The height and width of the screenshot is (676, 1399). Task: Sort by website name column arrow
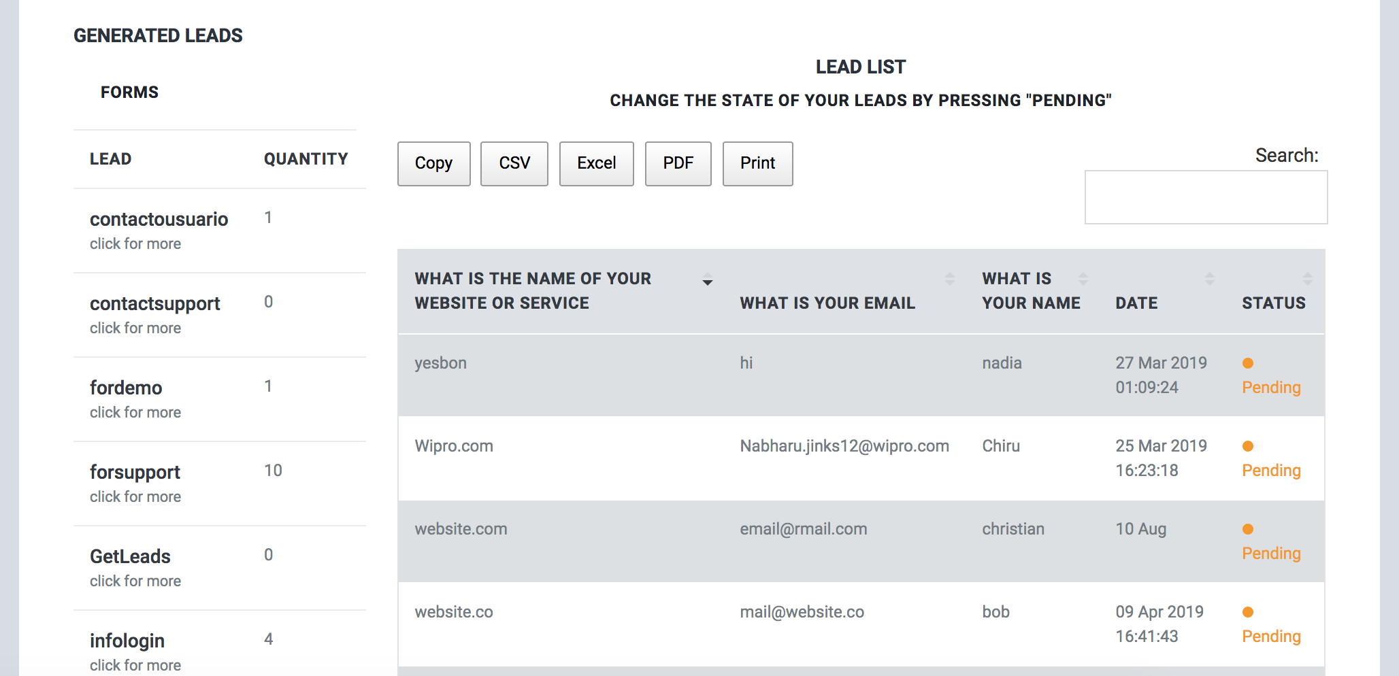[x=708, y=280]
